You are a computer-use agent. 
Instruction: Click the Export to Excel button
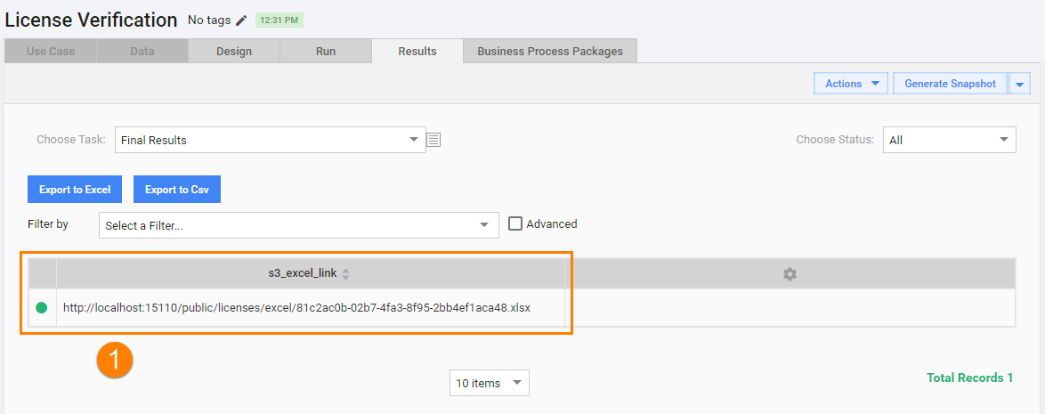75,190
